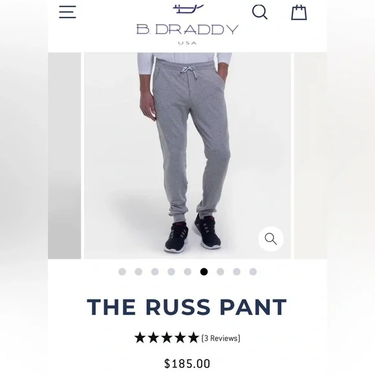
Task: Show next product image on right edge
Action: point(310,156)
